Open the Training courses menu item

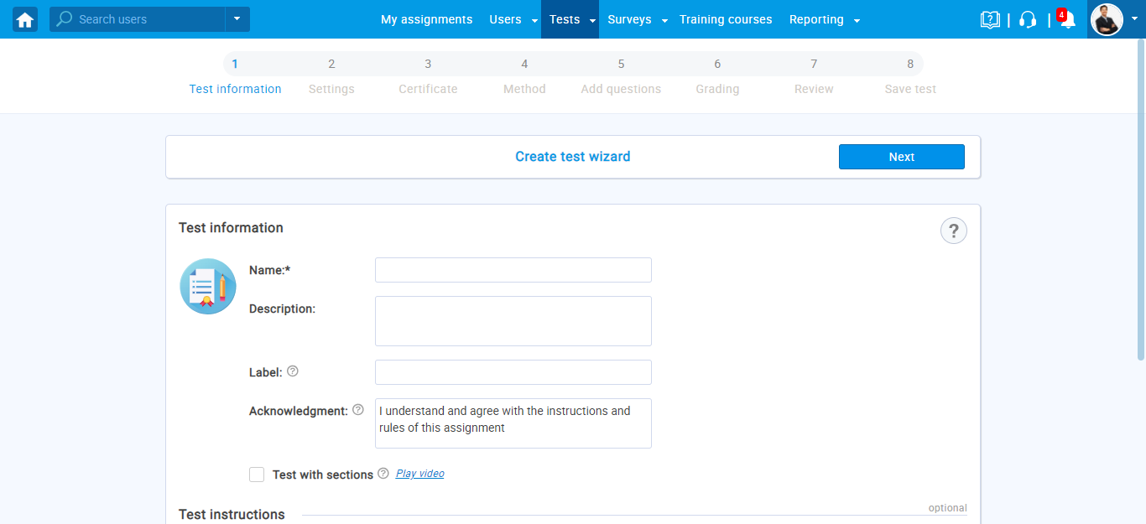pos(726,19)
